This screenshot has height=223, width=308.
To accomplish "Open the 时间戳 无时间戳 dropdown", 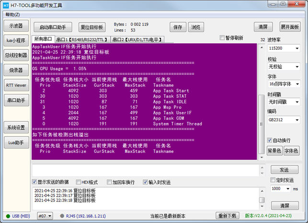I will pos(284,102).
